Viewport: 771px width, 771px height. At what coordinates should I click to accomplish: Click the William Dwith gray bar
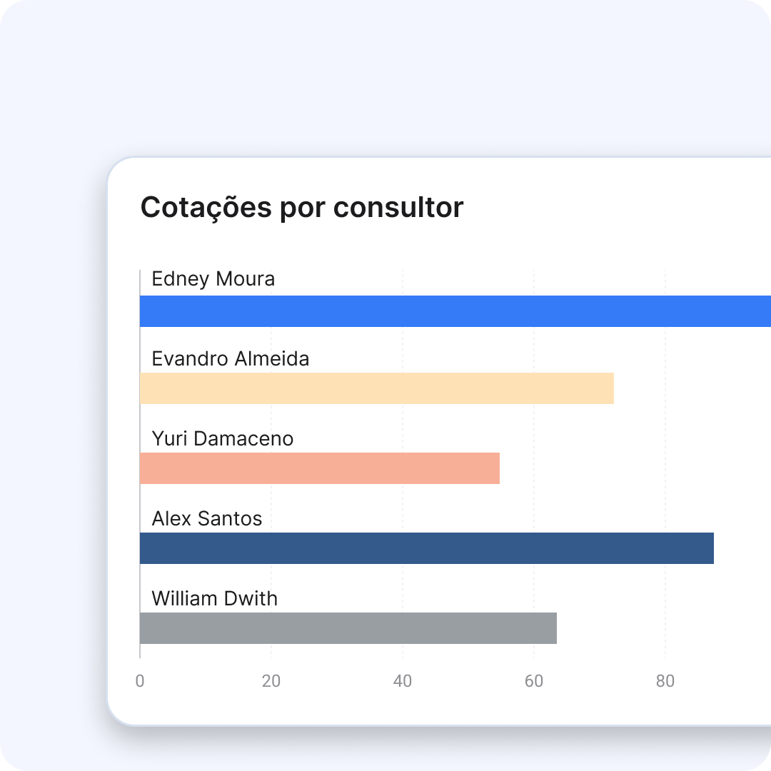348,628
